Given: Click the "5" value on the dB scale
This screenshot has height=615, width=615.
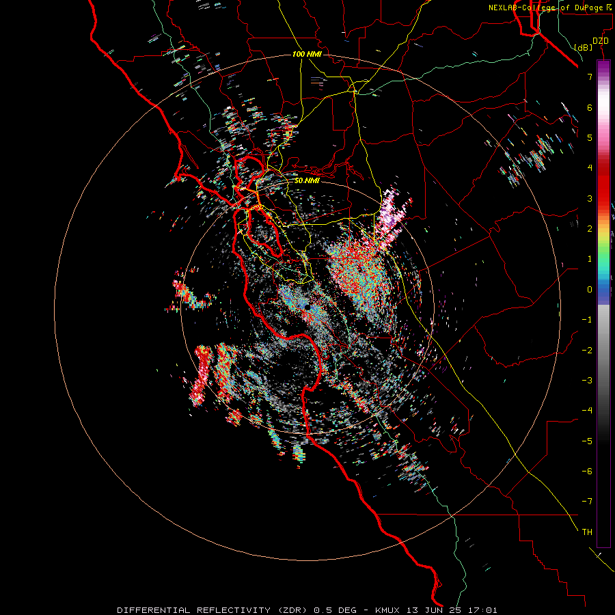Looking at the screenshot, I should tap(590, 137).
